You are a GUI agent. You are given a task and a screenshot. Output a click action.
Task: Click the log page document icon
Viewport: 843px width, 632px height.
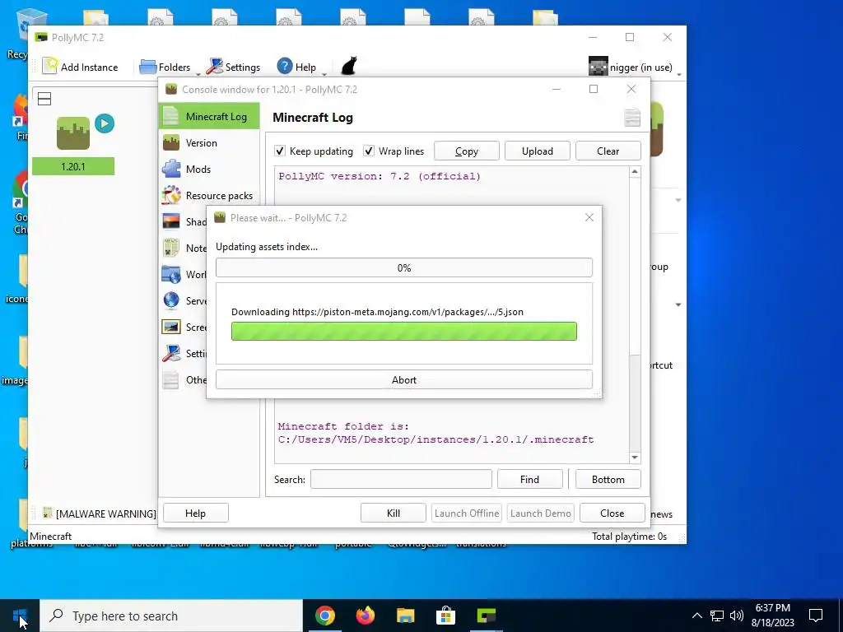point(632,117)
